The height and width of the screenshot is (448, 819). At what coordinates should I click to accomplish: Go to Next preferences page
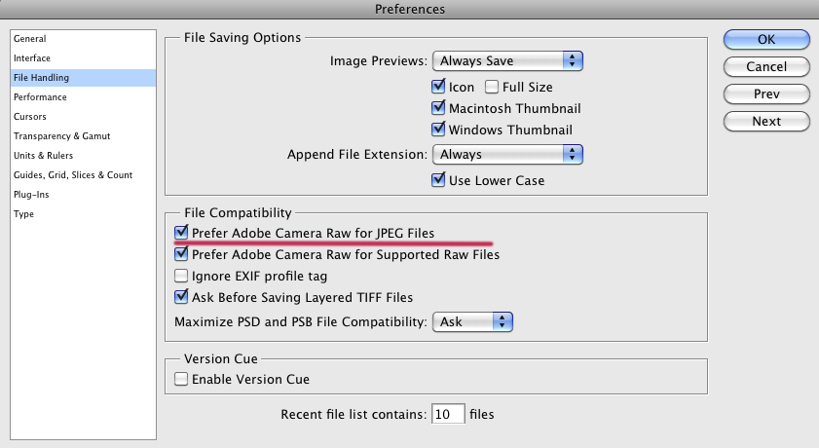(x=766, y=121)
